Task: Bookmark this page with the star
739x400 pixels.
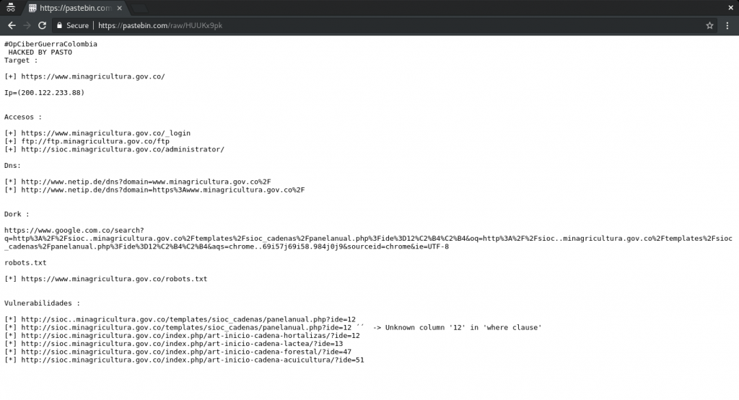Action: (709, 25)
